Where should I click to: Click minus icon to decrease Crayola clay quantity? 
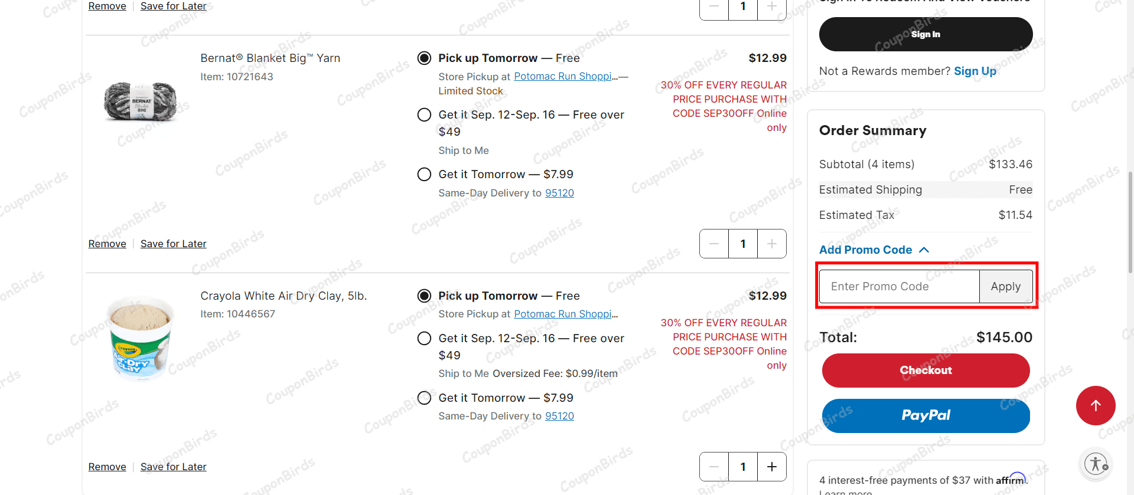pos(713,466)
